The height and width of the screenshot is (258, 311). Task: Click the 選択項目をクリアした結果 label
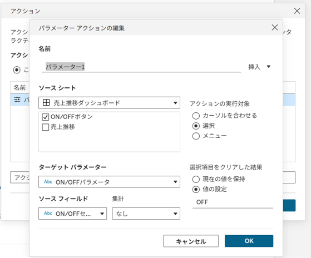(226, 167)
